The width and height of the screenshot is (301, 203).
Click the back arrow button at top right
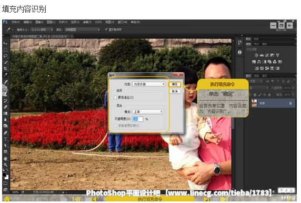click(x=289, y=25)
